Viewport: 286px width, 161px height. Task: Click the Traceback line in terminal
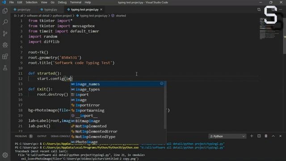(x=42, y=151)
